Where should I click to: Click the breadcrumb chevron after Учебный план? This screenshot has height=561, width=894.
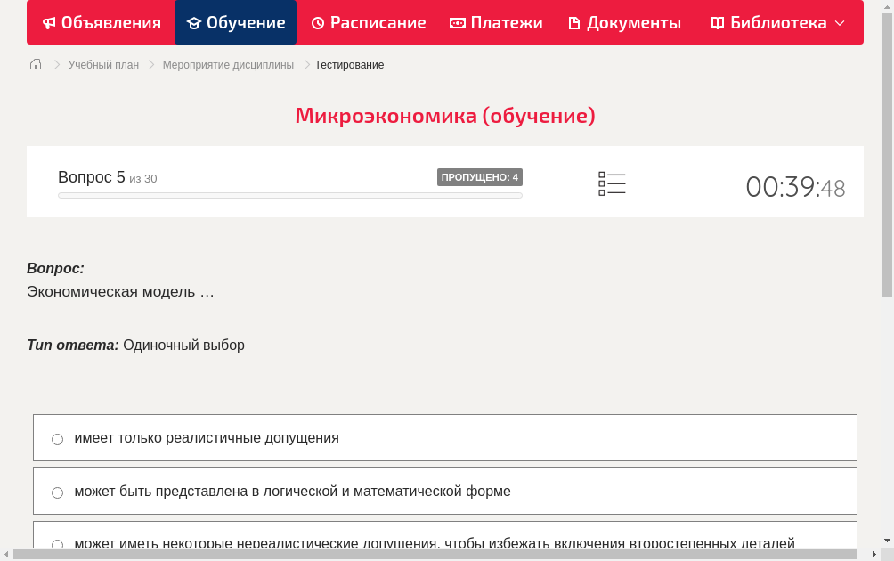(150, 64)
